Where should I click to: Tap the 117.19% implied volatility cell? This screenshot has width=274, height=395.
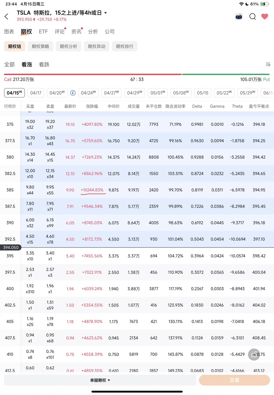[175, 289]
